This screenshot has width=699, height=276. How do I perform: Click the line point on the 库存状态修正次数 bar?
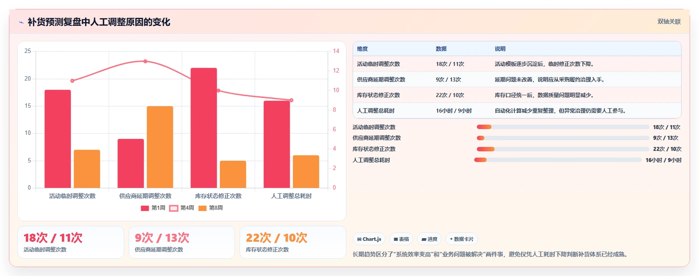tap(218, 90)
